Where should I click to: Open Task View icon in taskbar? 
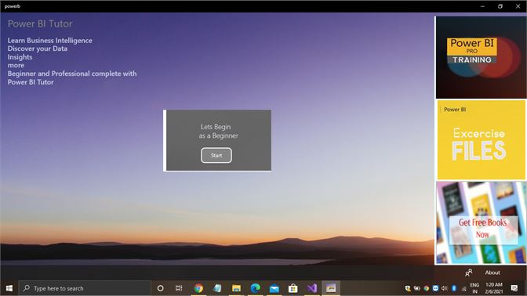[179, 288]
